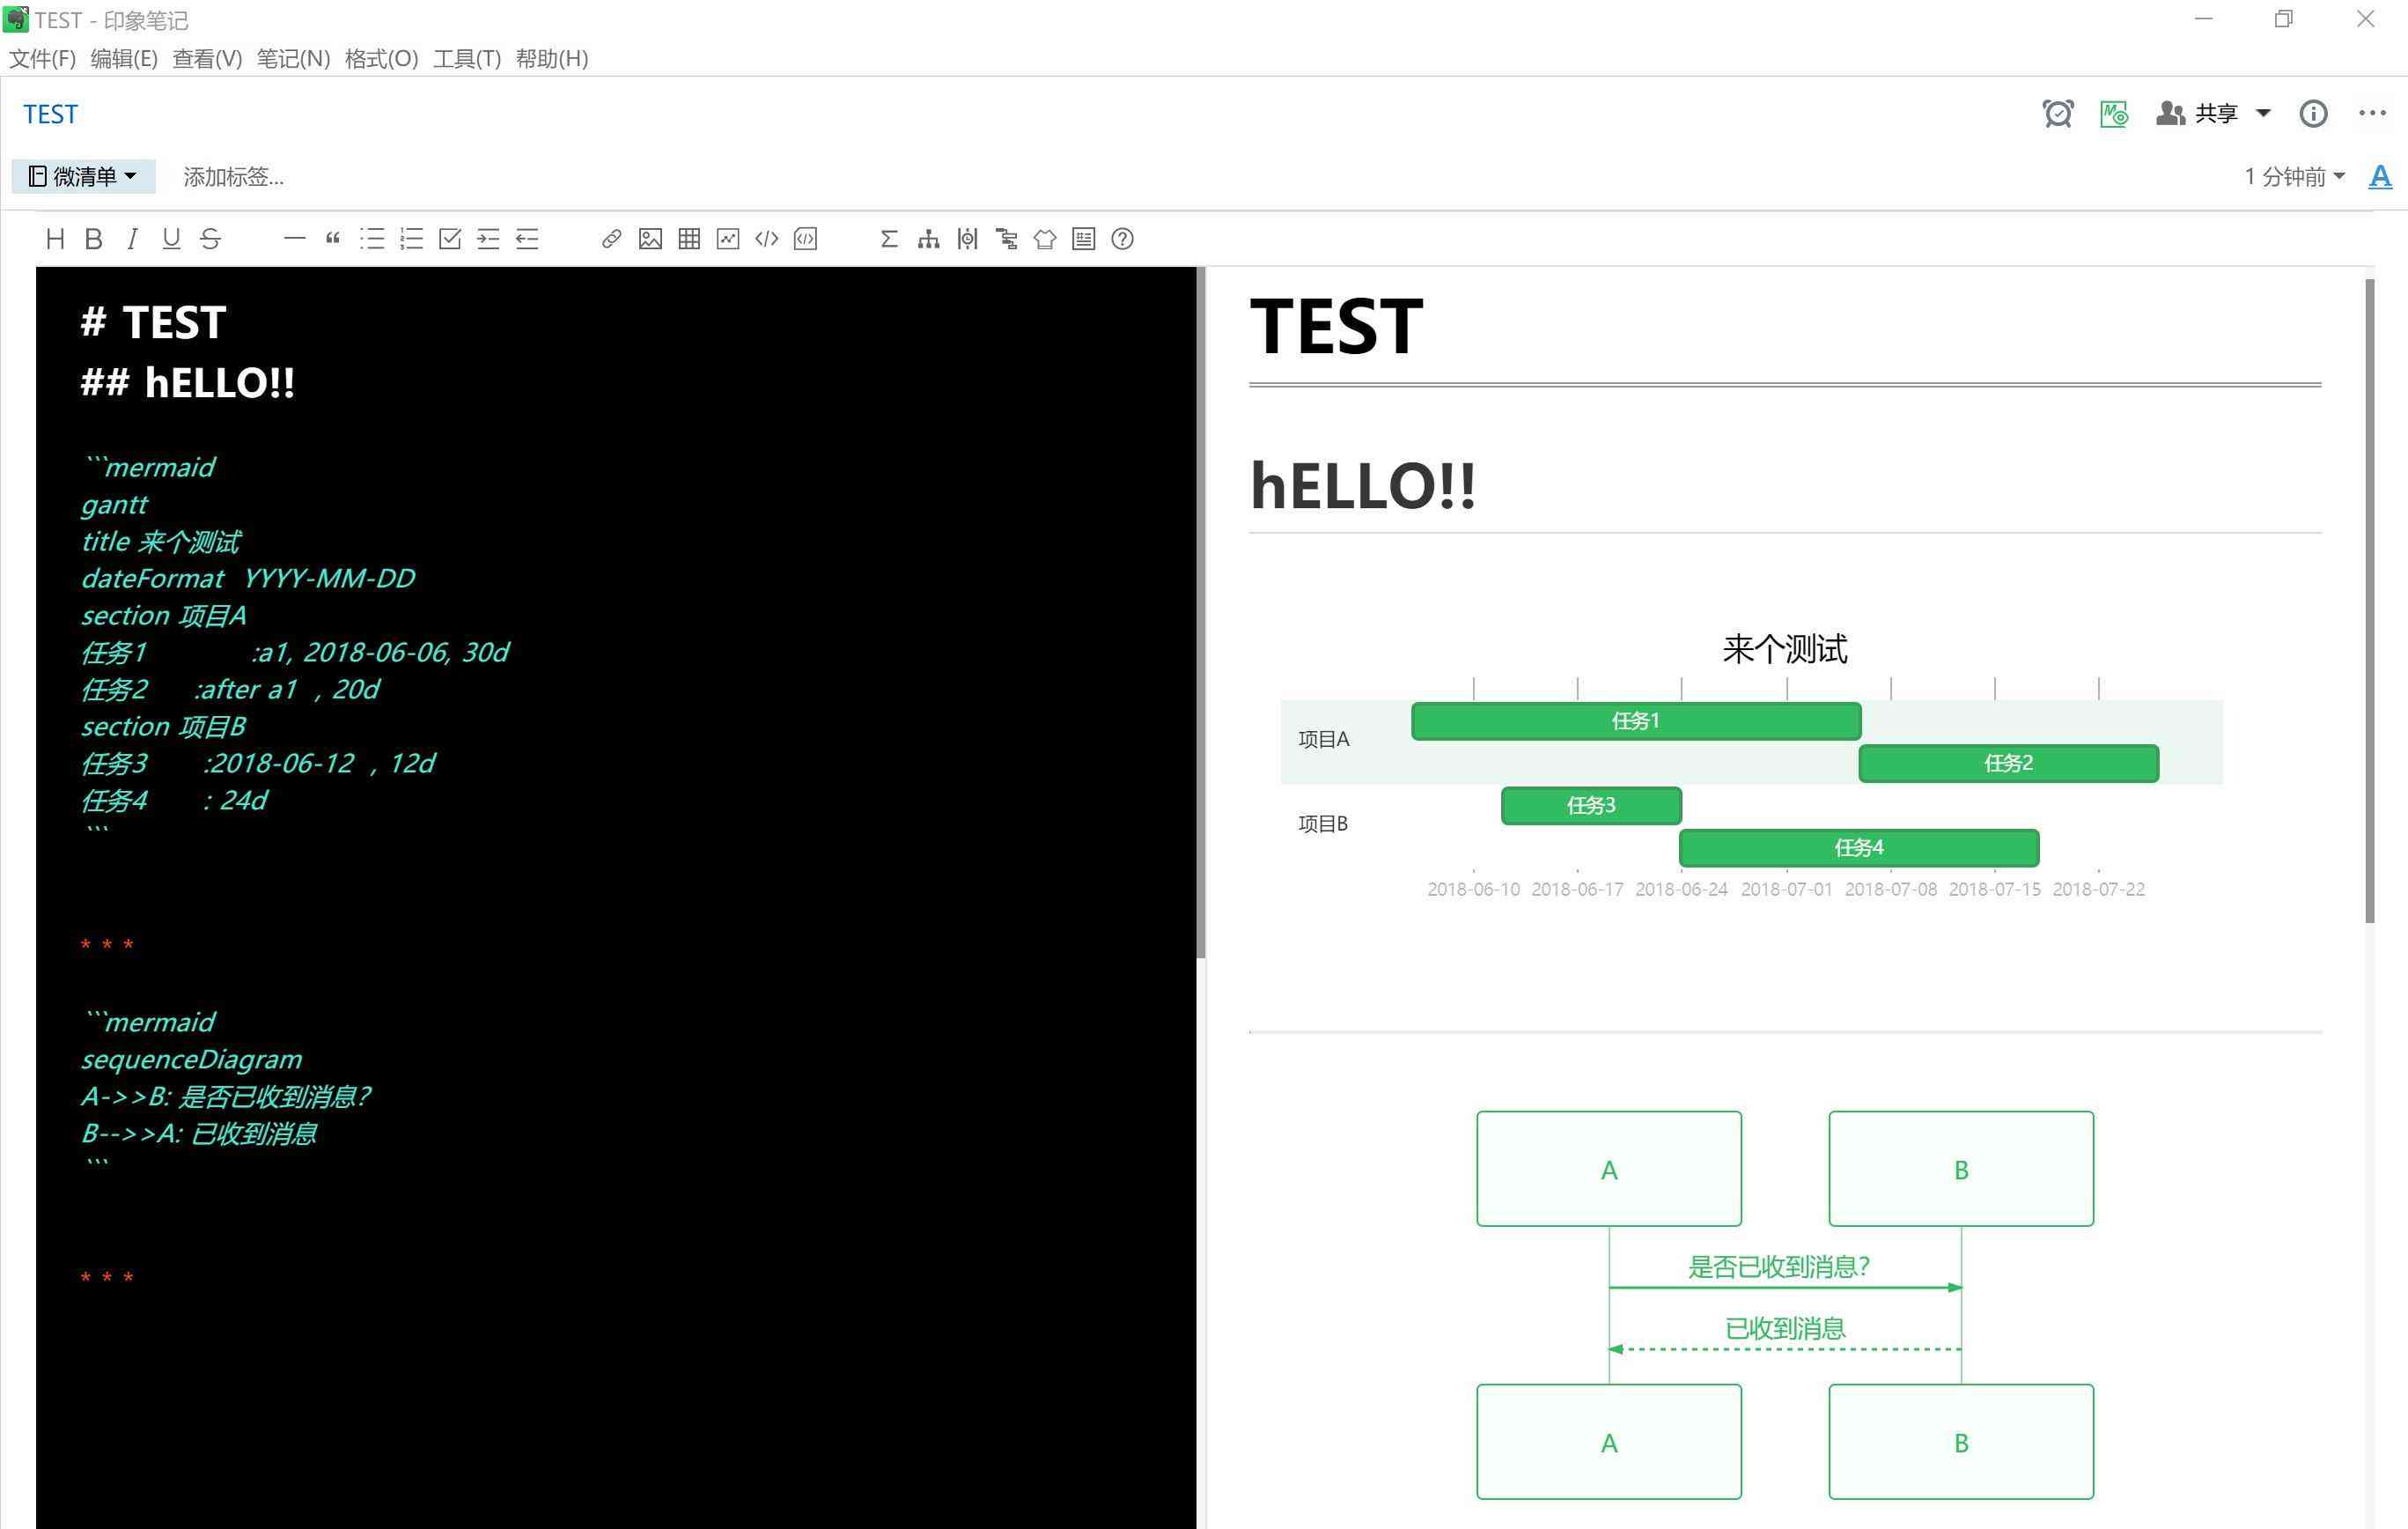Open the 文件(F) menu

coord(42,59)
